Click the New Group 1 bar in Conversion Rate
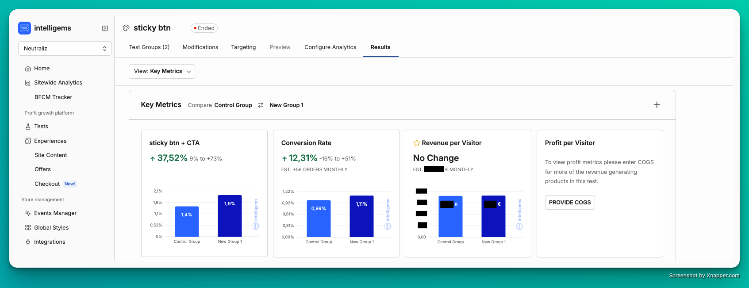The width and height of the screenshot is (749, 288). 361,216
